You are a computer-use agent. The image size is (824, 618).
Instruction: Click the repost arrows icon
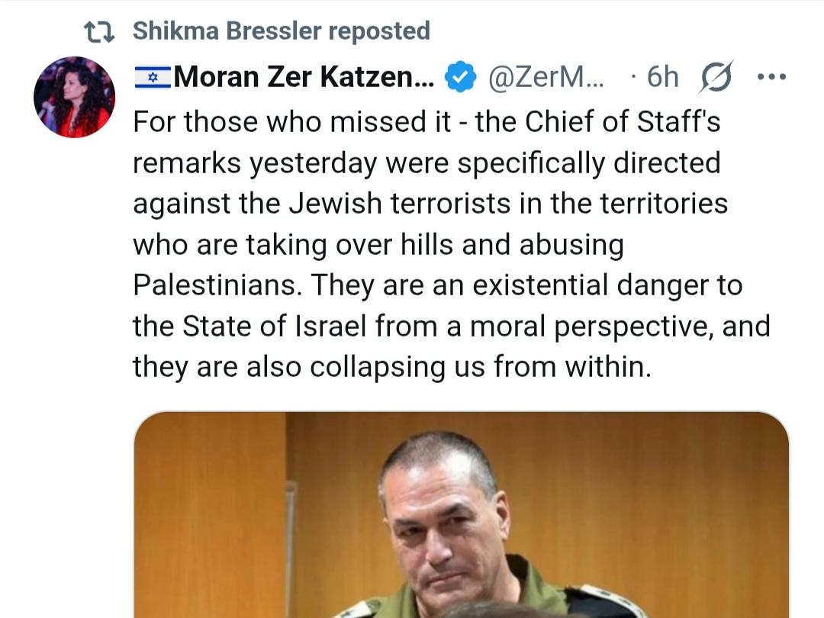99,31
